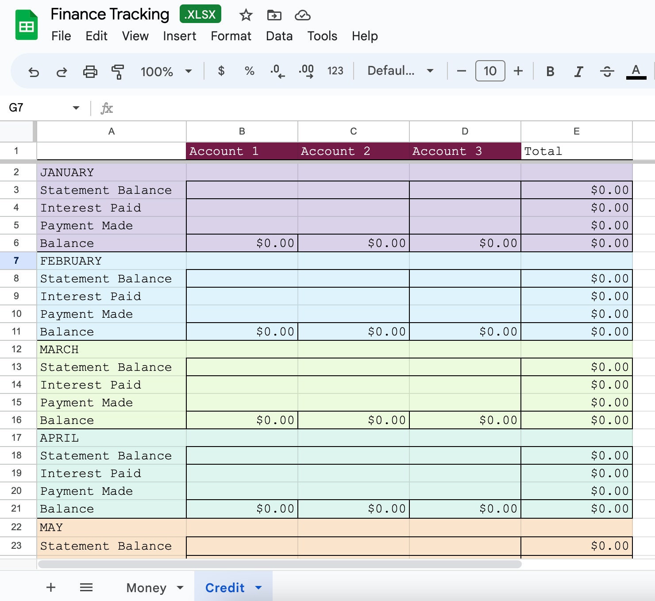Open the print dialog
Screen dimensions: 655x601
(x=90, y=71)
